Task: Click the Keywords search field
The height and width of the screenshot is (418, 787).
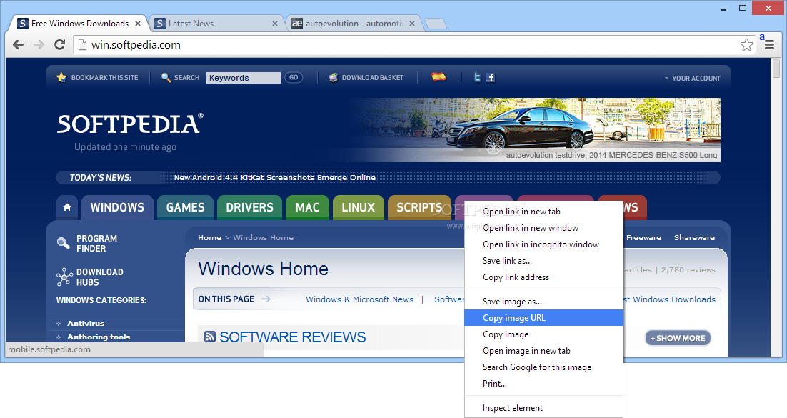Action: coord(243,78)
